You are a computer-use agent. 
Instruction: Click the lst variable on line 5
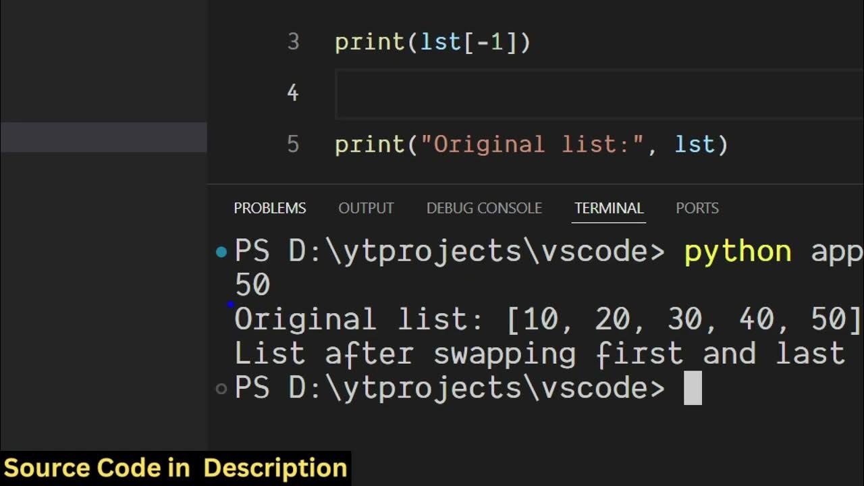tap(694, 144)
